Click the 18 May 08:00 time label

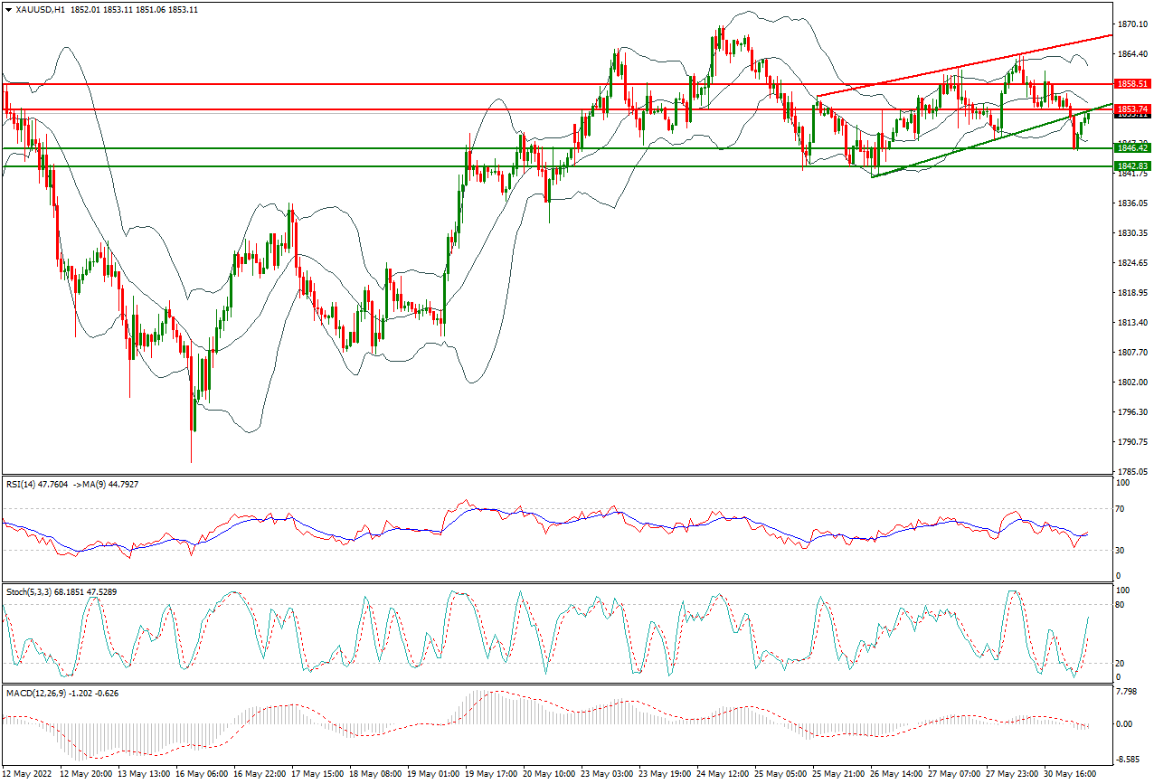(x=376, y=775)
